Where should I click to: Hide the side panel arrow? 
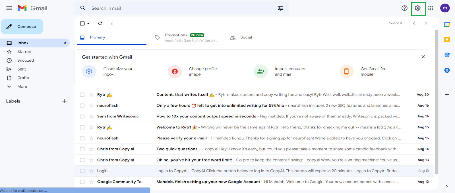[447, 186]
